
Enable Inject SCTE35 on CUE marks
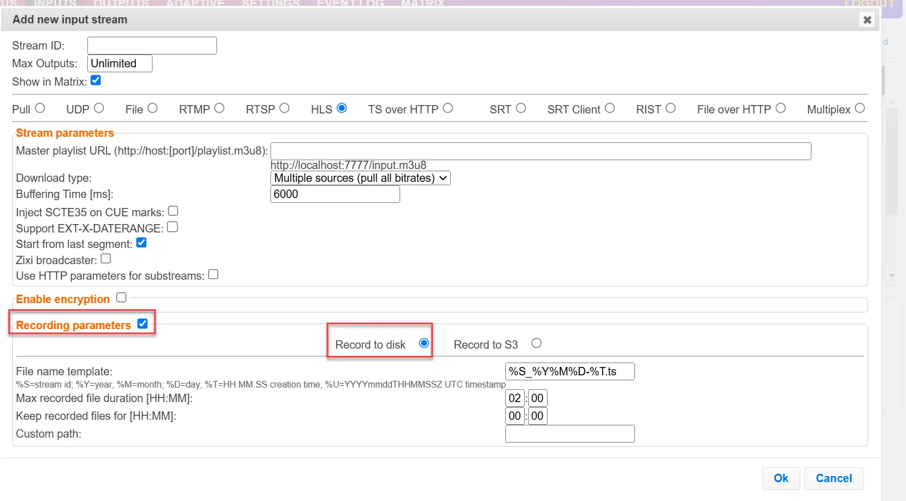click(173, 211)
